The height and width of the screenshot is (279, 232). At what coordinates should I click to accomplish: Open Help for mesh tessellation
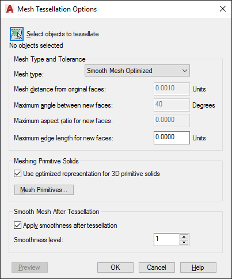pyautogui.click(x=198, y=267)
